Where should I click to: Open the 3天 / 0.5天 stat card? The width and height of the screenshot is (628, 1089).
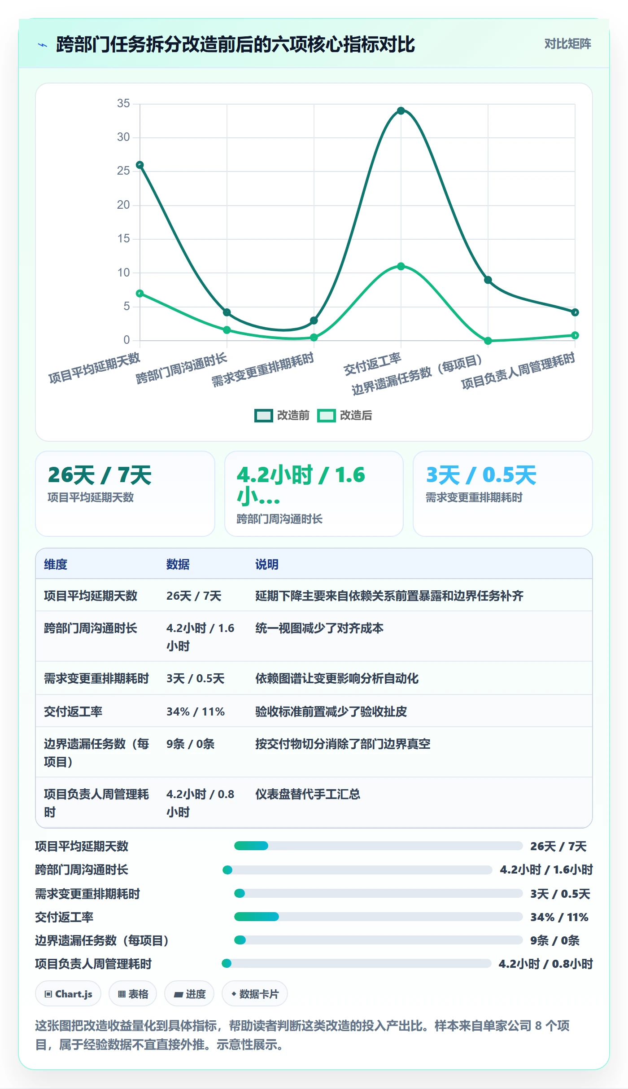(x=503, y=494)
